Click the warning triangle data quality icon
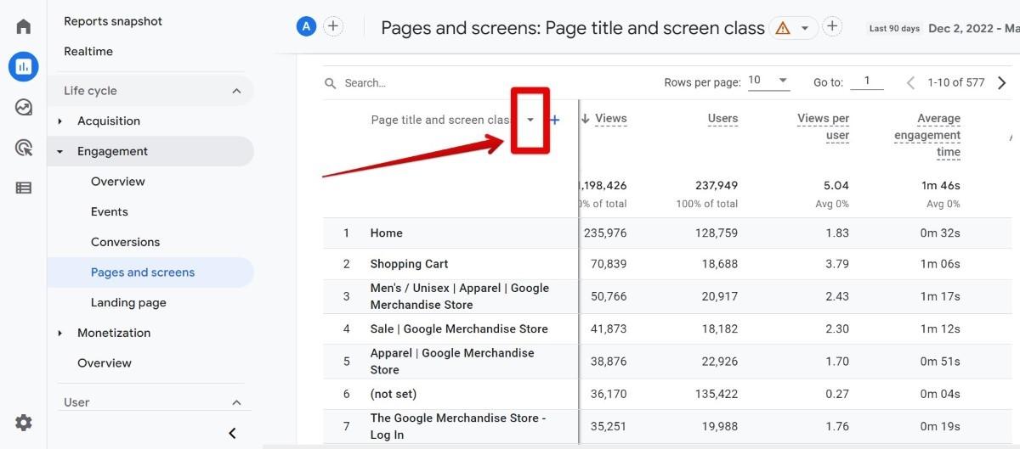 click(782, 28)
